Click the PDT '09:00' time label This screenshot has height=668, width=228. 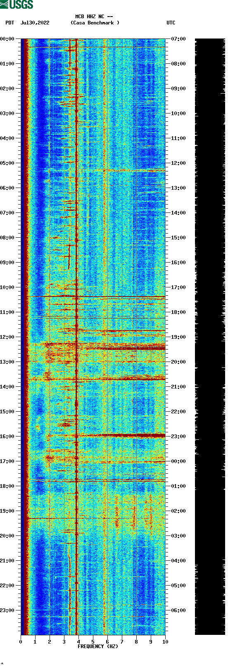click(x=7, y=263)
